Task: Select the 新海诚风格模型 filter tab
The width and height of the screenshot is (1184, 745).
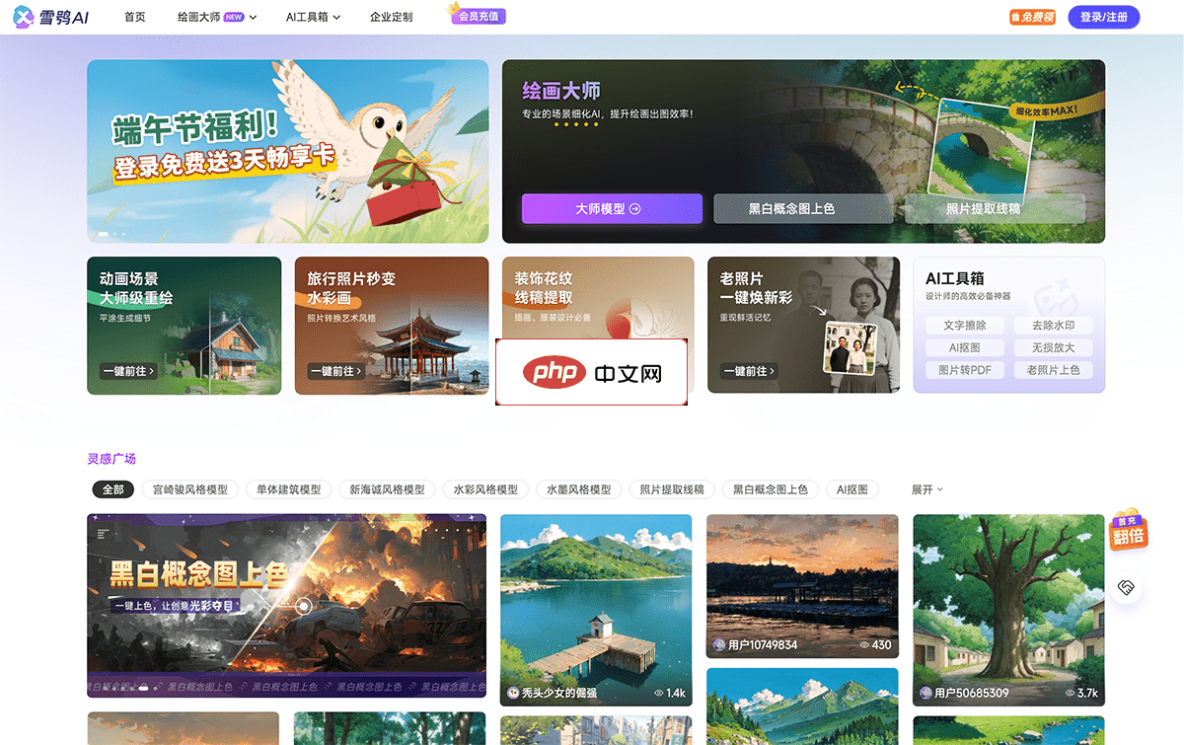Action: (387, 489)
